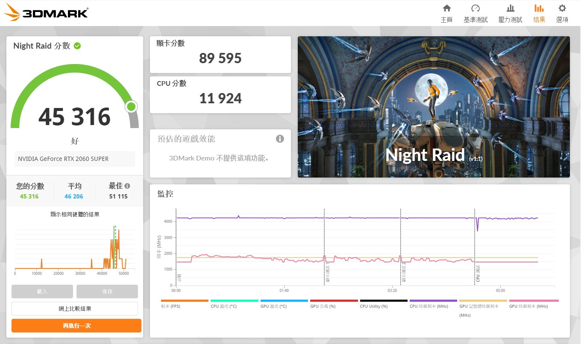The width and height of the screenshot is (581, 344).
Task: Toggle CPU 時脈頻率 purple legend swatch
Action: [x=433, y=301]
